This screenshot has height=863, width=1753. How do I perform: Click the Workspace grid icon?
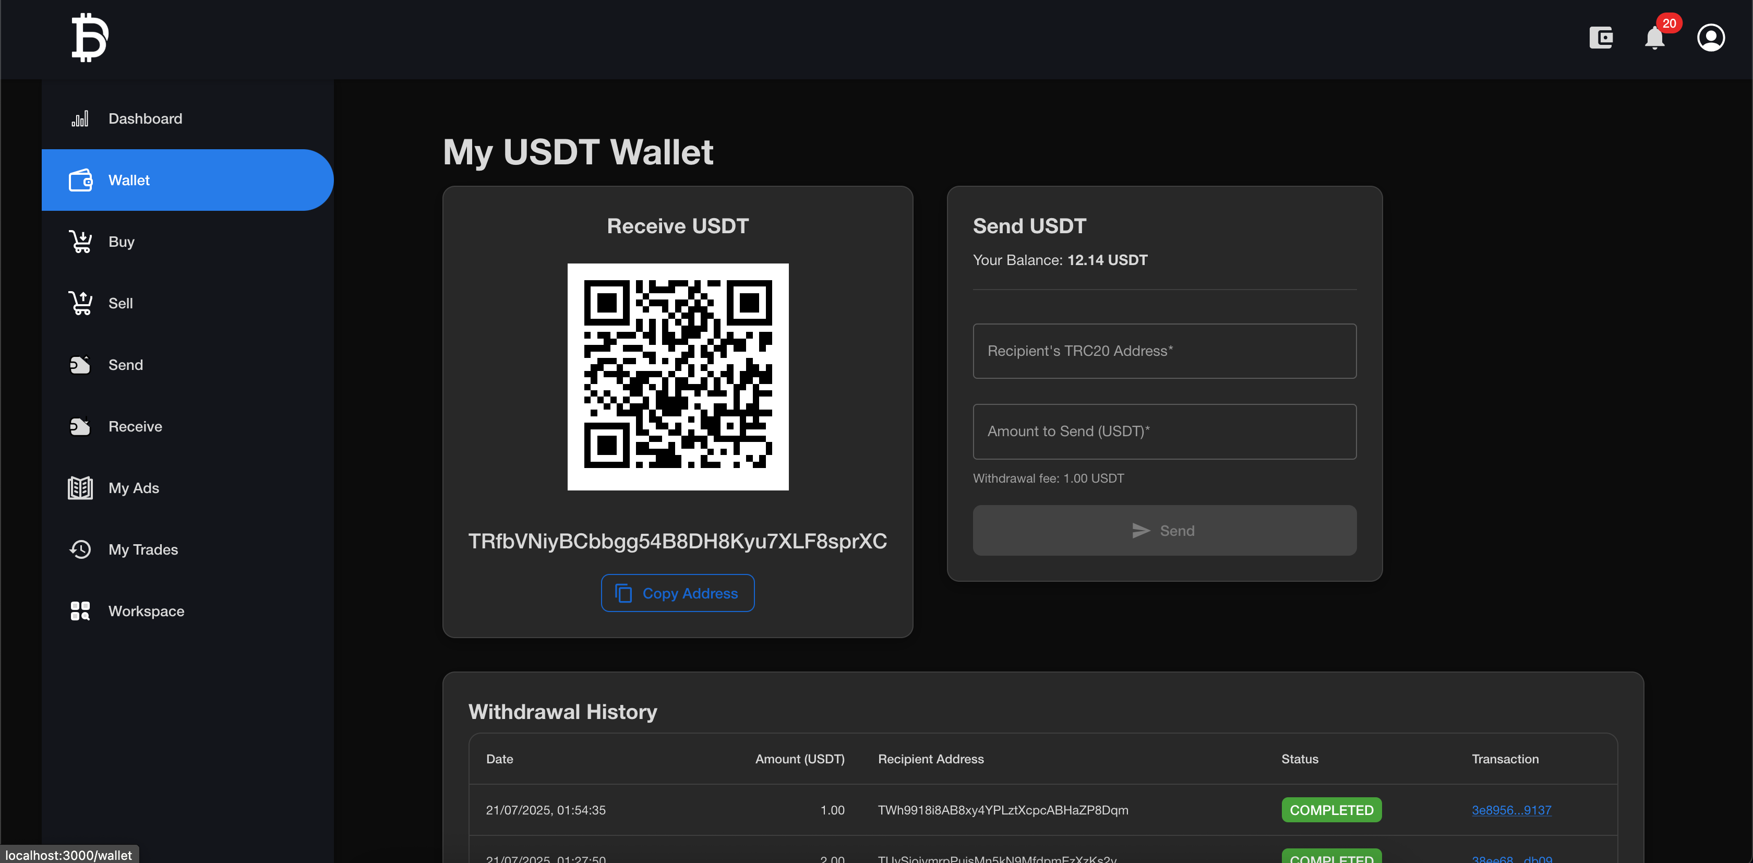click(x=80, y=611)
